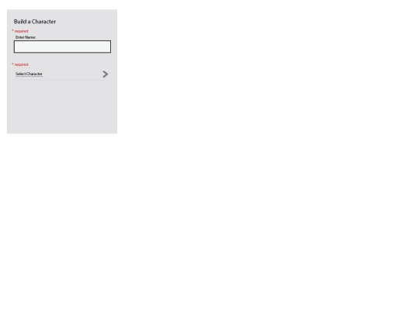Click the red asterisk above Select Character
Screen dimensions: 419x314
[x=13, y=64]
